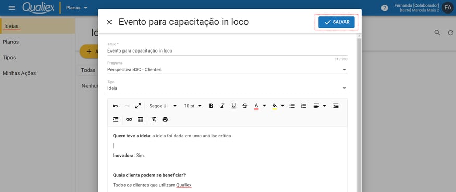This screenshot has width=456, height=192.
Task: Expand the editor to fullscreen
Action: click(x=138, y=106)
